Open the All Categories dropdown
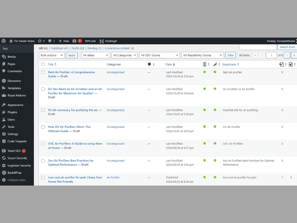 tap(124, 55)
